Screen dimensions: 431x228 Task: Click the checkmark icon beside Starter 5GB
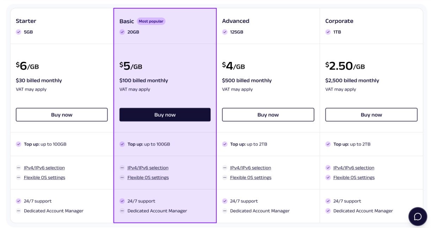tap(19, 32)
